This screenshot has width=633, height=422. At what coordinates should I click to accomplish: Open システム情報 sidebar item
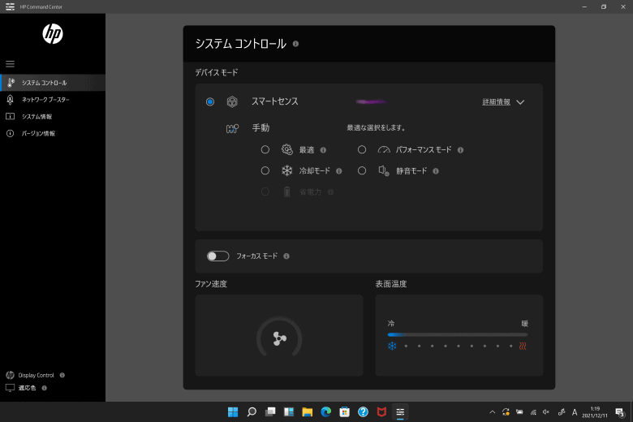coord(53,117)
